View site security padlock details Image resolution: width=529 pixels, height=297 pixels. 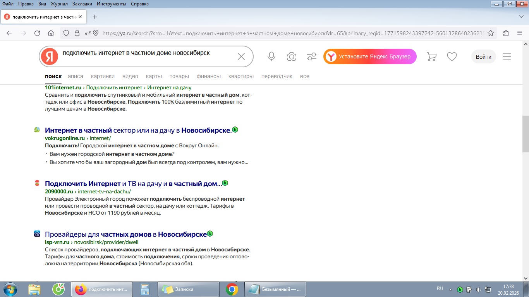(x=77, y=33)
